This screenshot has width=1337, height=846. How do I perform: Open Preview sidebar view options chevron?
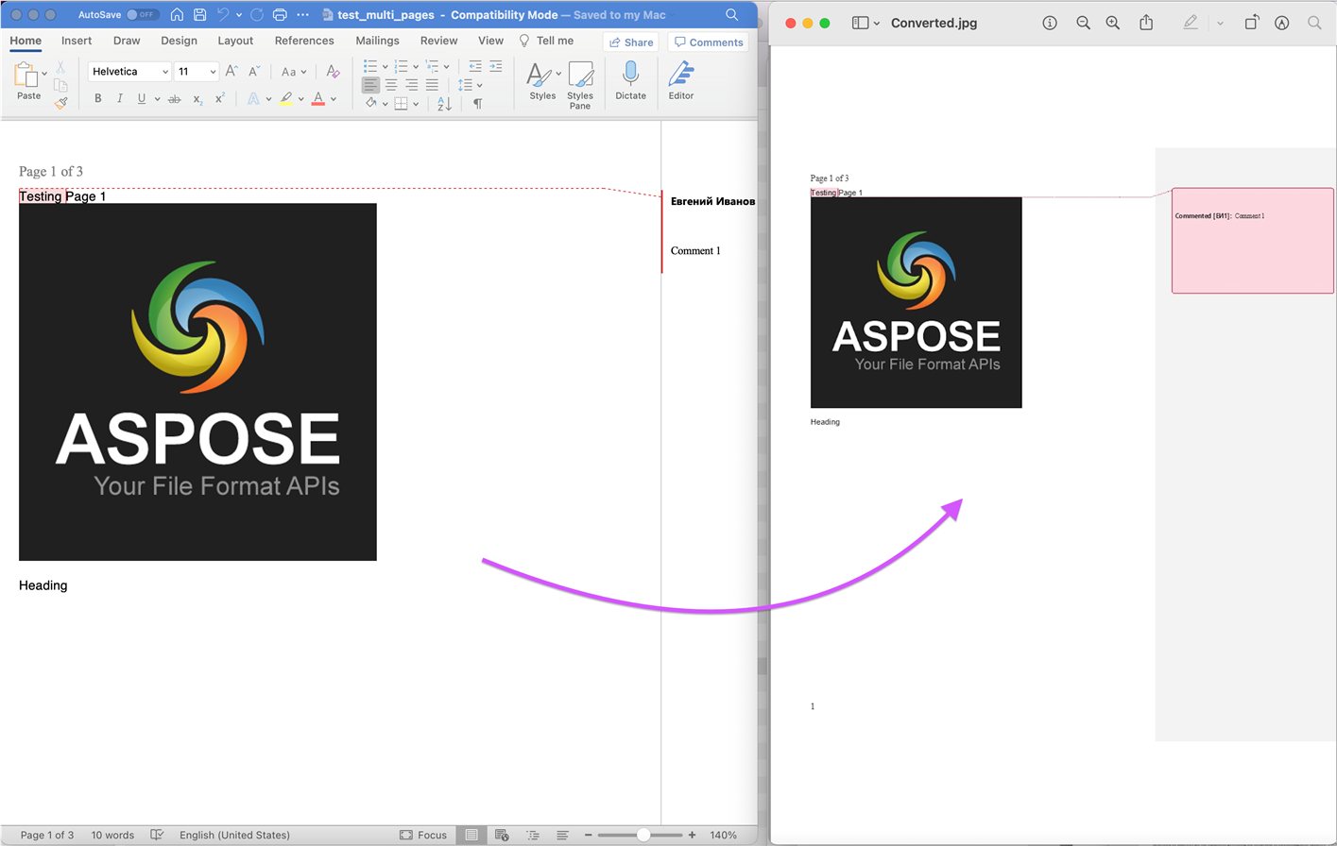point(877,23)
